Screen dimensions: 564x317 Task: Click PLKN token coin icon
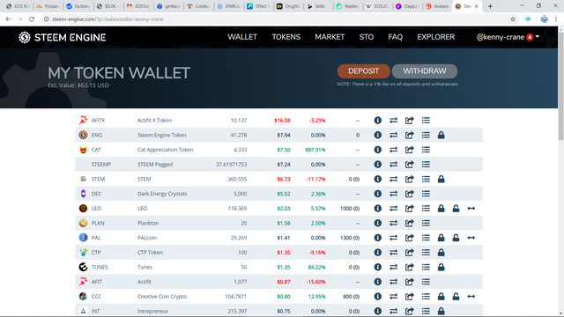coord(83,223)
